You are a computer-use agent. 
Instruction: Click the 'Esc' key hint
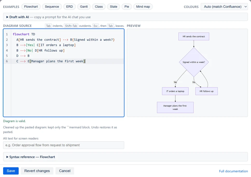click(96, 26)
